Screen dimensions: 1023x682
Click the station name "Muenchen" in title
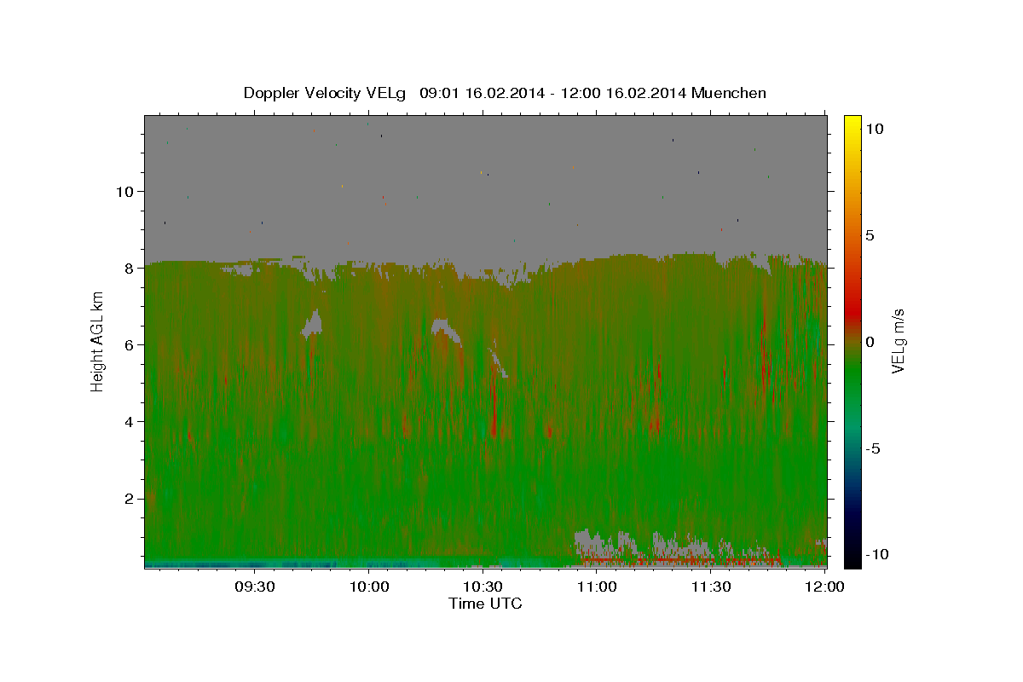pyautogui.click(x=729, y=93)
